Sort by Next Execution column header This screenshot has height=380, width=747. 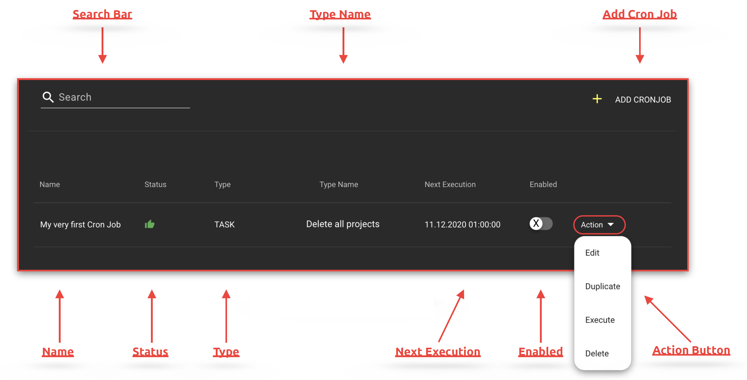pos(450,184)
